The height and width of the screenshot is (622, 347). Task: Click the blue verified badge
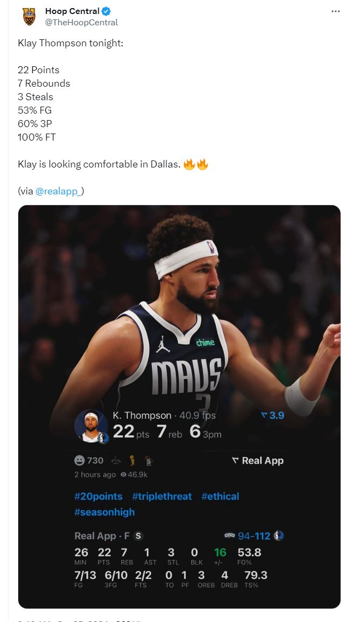coord(107,11)
